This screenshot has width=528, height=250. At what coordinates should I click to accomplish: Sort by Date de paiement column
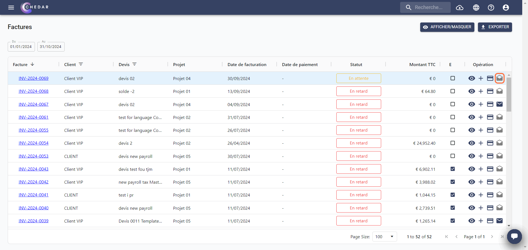(300, 64)
